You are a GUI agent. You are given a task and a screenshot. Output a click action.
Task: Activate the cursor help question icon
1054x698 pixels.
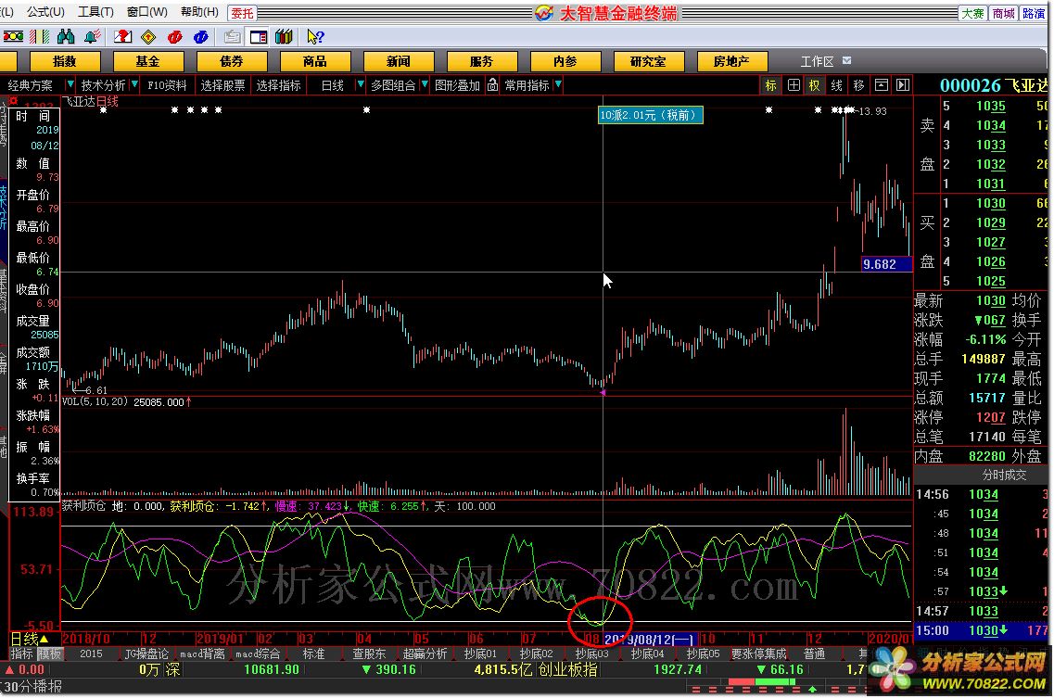click(314, 37)
